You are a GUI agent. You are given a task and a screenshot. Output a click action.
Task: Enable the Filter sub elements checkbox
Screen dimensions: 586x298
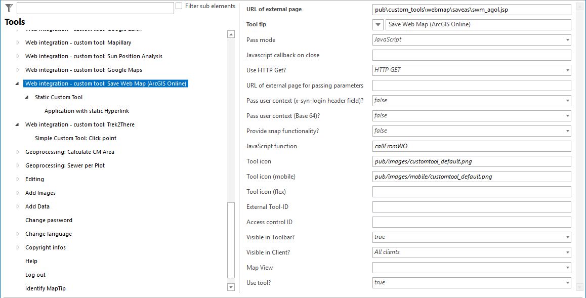click(178, 6)
